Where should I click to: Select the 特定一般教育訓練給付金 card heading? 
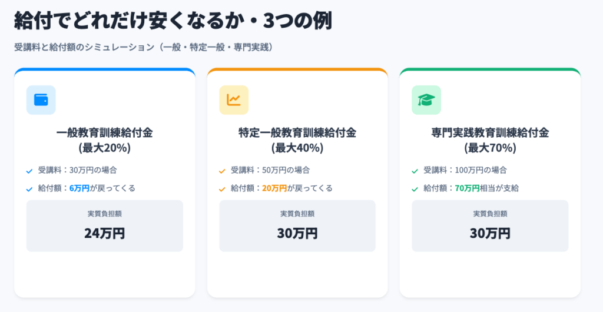point(297,140)
